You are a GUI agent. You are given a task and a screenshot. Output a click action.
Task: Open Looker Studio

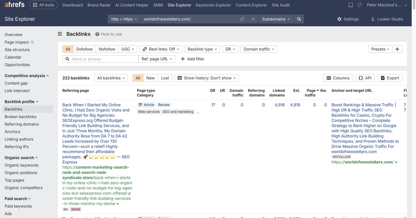pos(387,19)
